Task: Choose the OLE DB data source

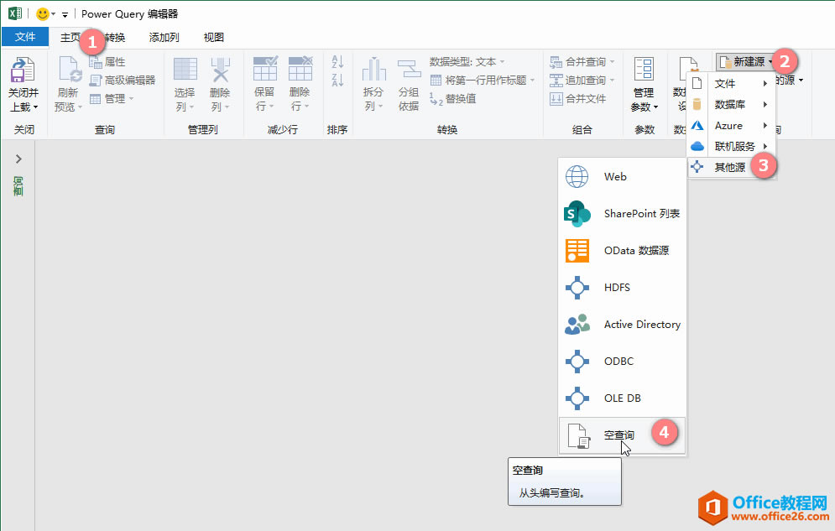Action: pos(622,398)
